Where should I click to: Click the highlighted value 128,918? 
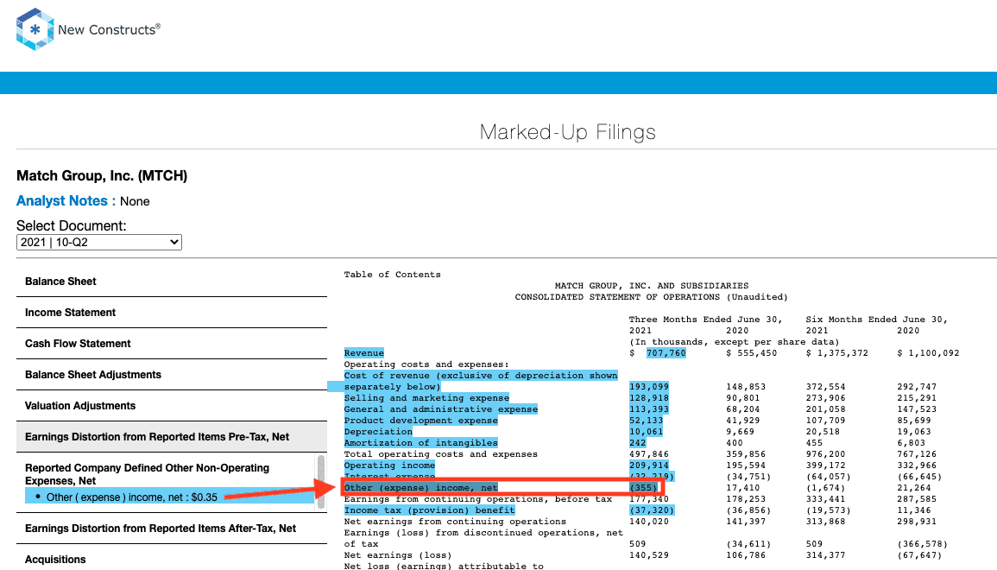648,398
